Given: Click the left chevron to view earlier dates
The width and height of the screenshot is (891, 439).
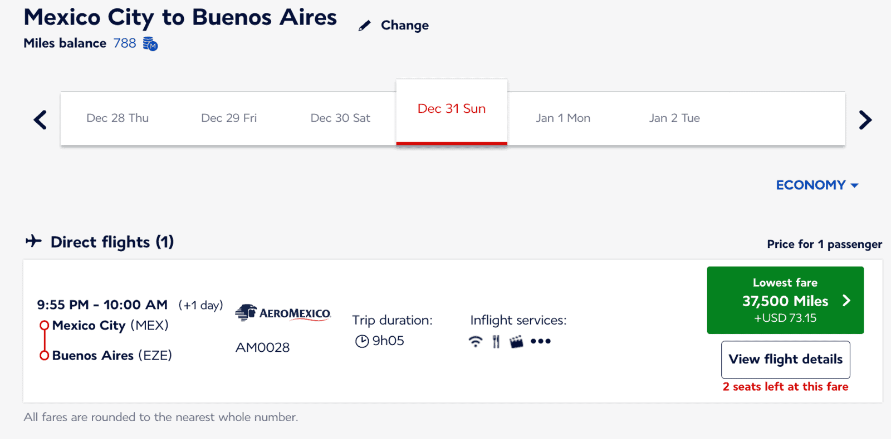Looking at the screenshot, I should tap(39, 118).
